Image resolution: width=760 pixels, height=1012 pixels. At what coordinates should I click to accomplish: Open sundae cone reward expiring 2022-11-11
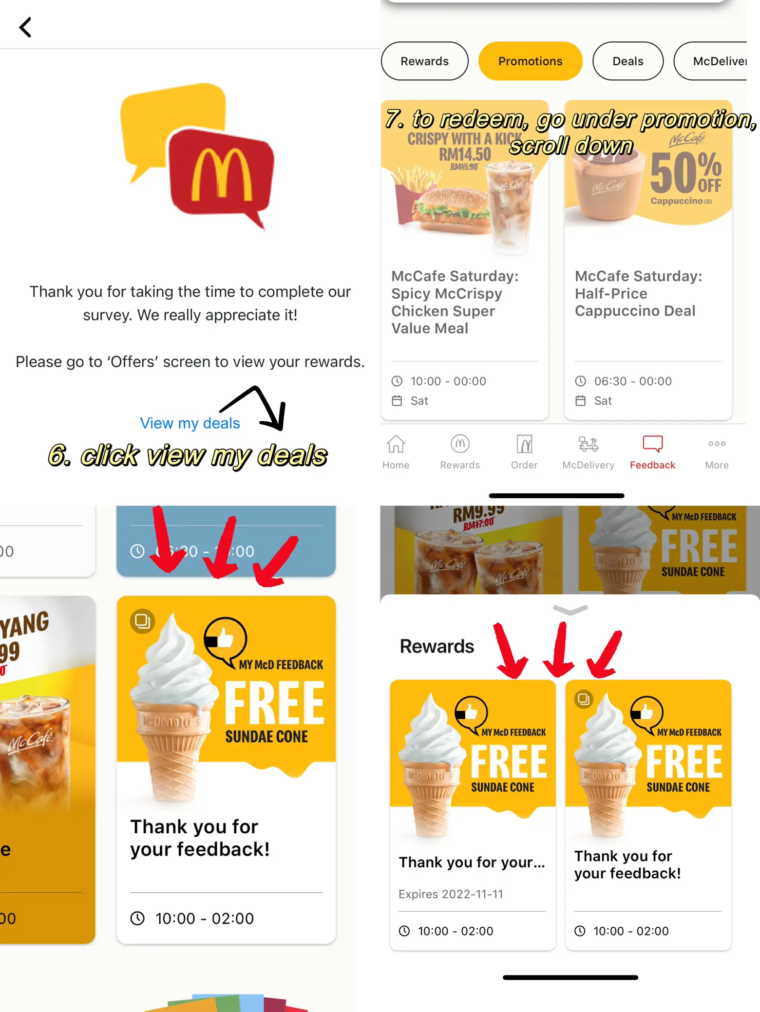473,815
